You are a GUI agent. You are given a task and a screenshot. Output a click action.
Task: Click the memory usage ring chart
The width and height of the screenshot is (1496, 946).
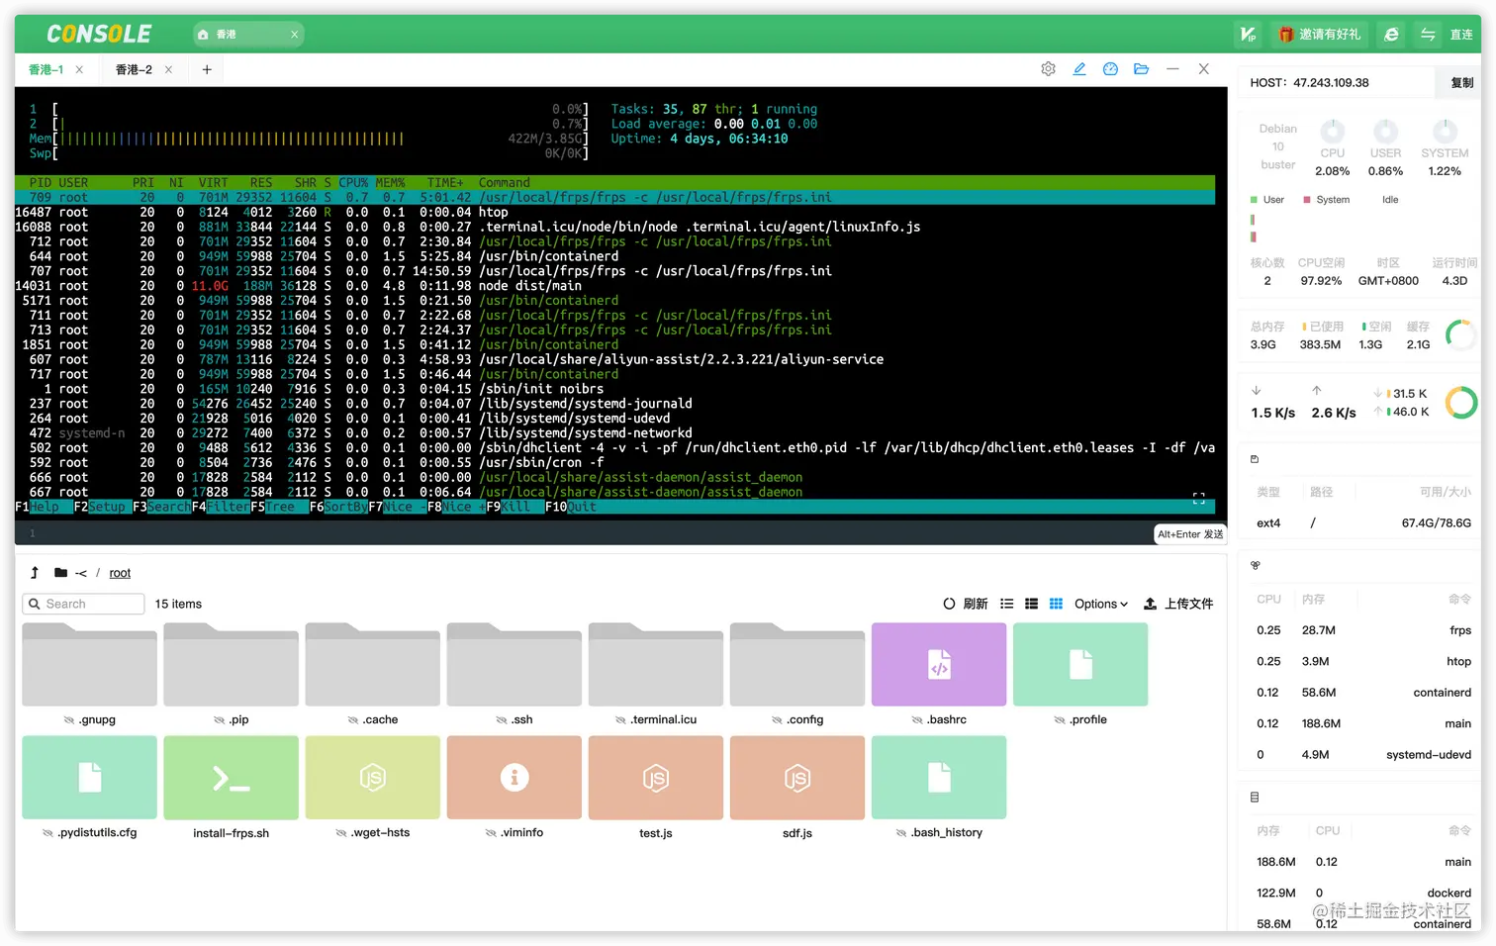1460,335
